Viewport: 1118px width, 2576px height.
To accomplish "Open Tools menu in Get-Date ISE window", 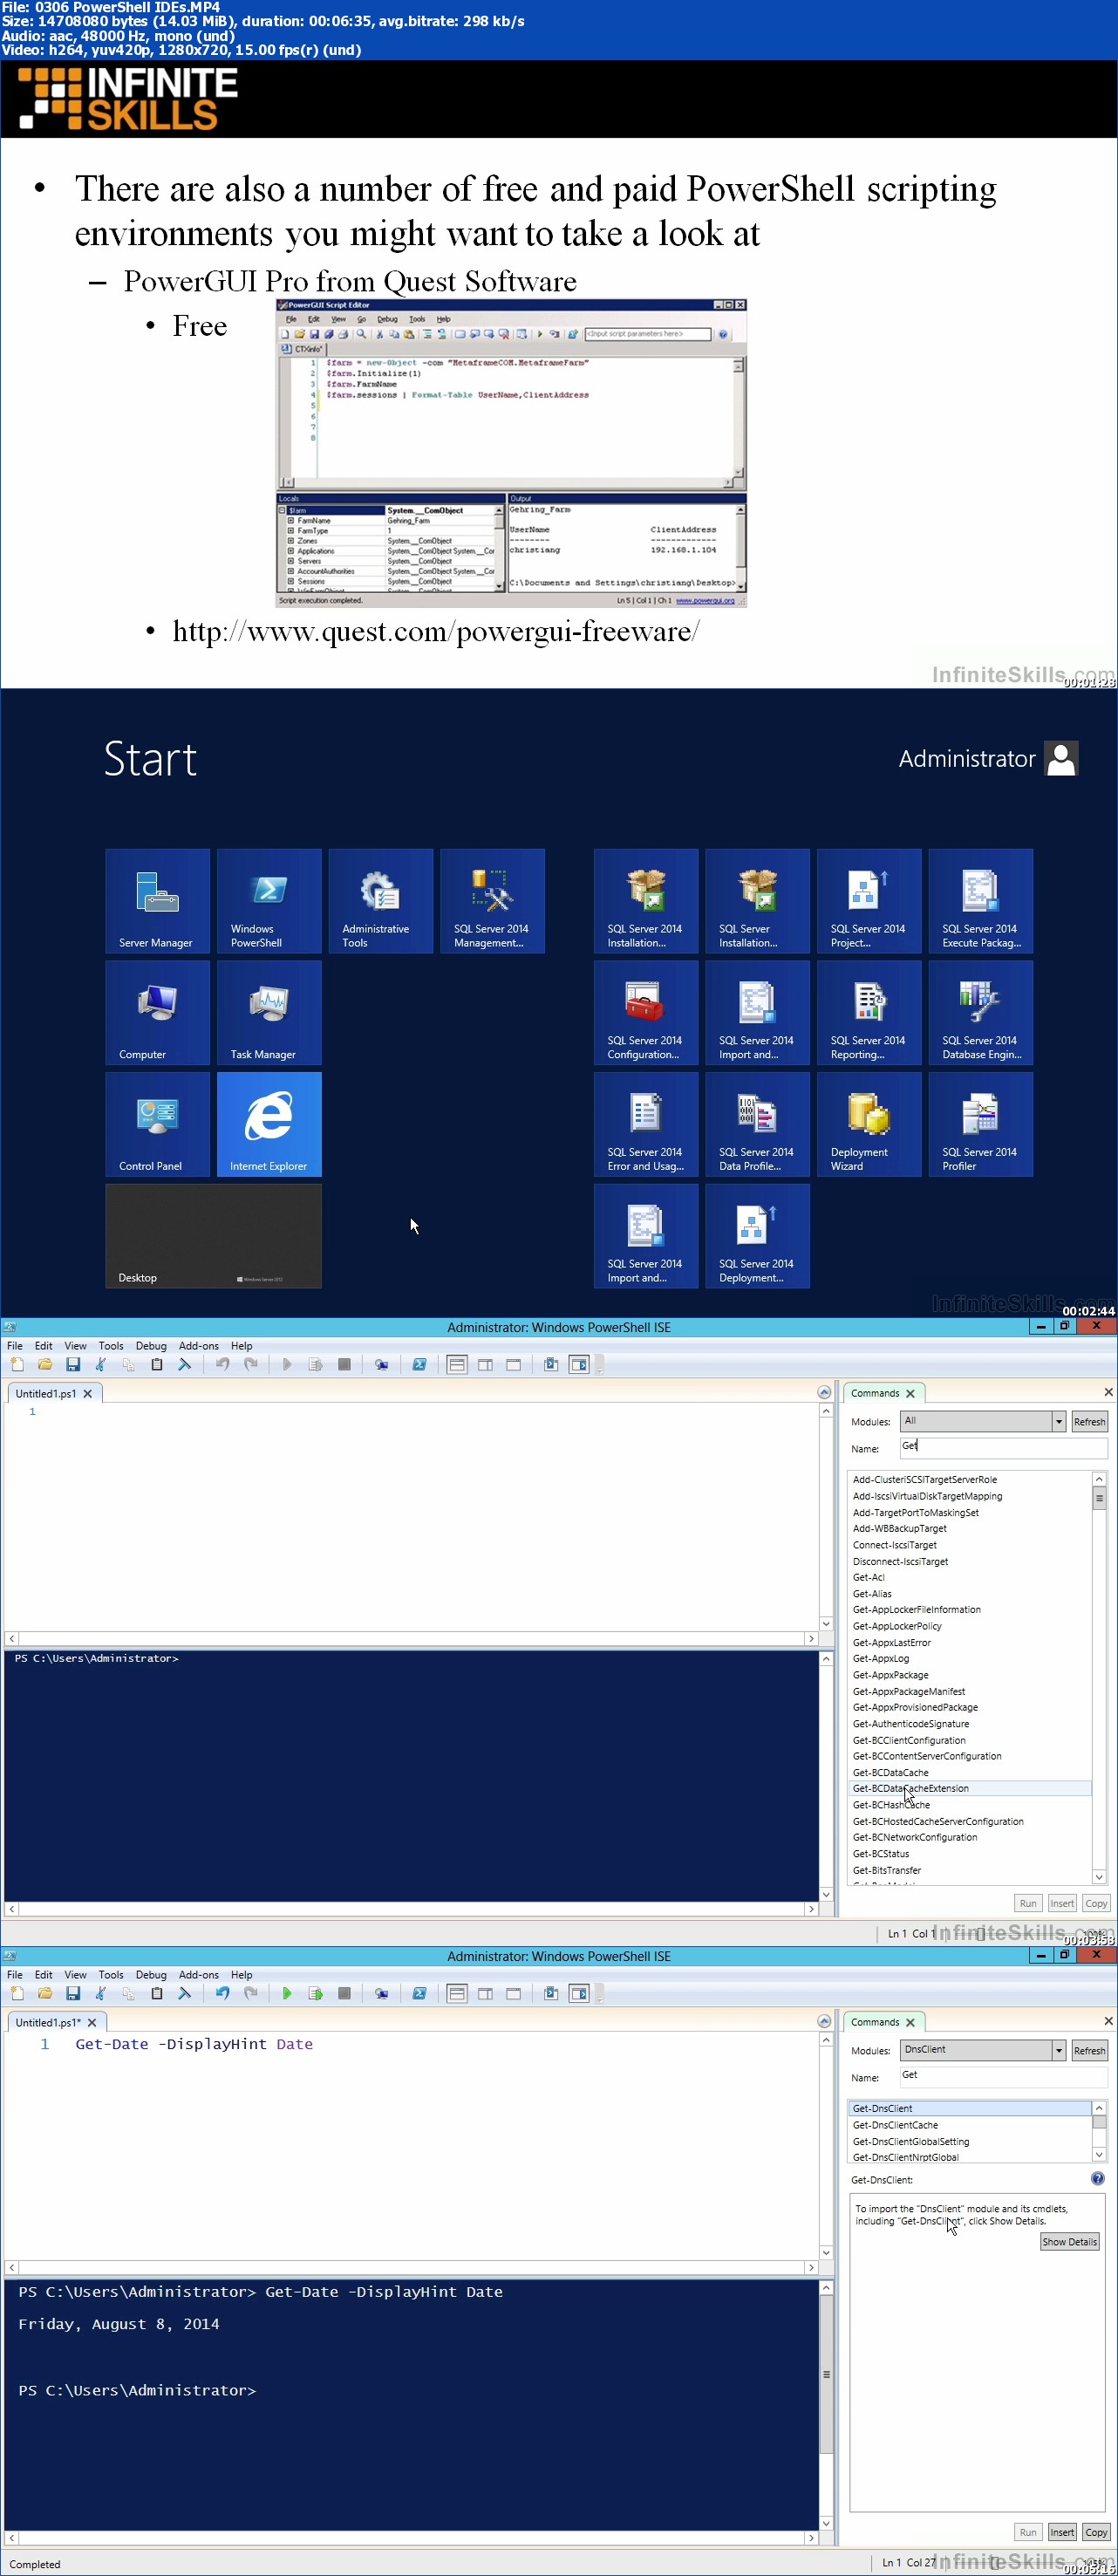I will [x=111, y=1975].
